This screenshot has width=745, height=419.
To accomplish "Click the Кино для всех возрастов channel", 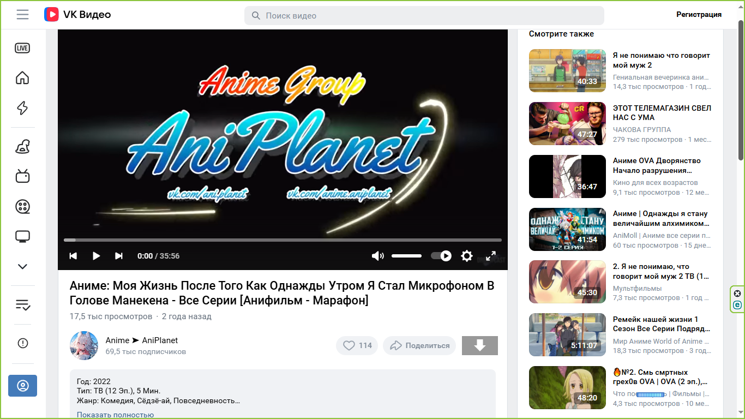I will pyautogui.click(x=656, y=183).
